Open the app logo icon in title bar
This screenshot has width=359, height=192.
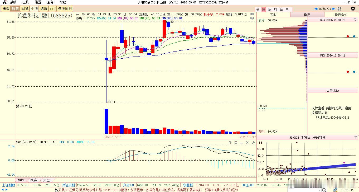tap(4, 2)
